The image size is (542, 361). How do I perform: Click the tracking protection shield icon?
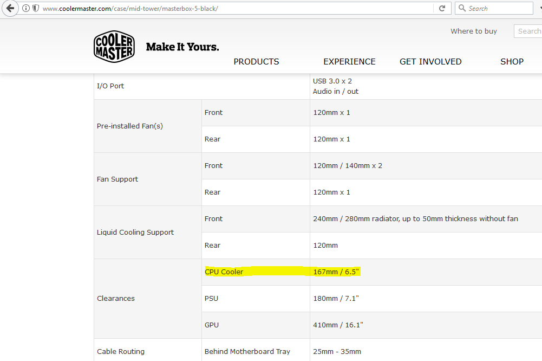point(36,8)
